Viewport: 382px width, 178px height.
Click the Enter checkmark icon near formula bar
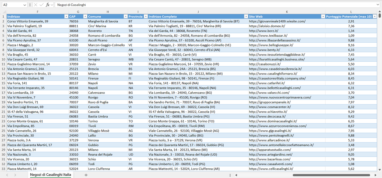point(42,4)
